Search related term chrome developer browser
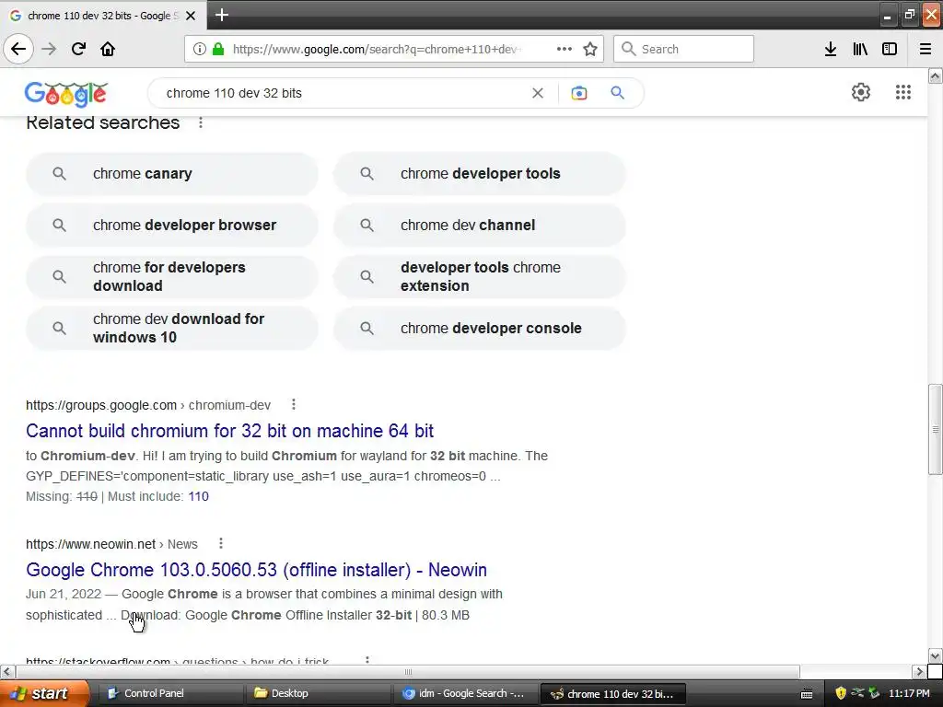The width and height of the screenshot is (943, 707). click(172, 226)
